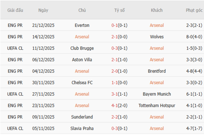Click the Brentford away team name
The width and height of the screenshot is (204, 135).
(x=157, y=71)
